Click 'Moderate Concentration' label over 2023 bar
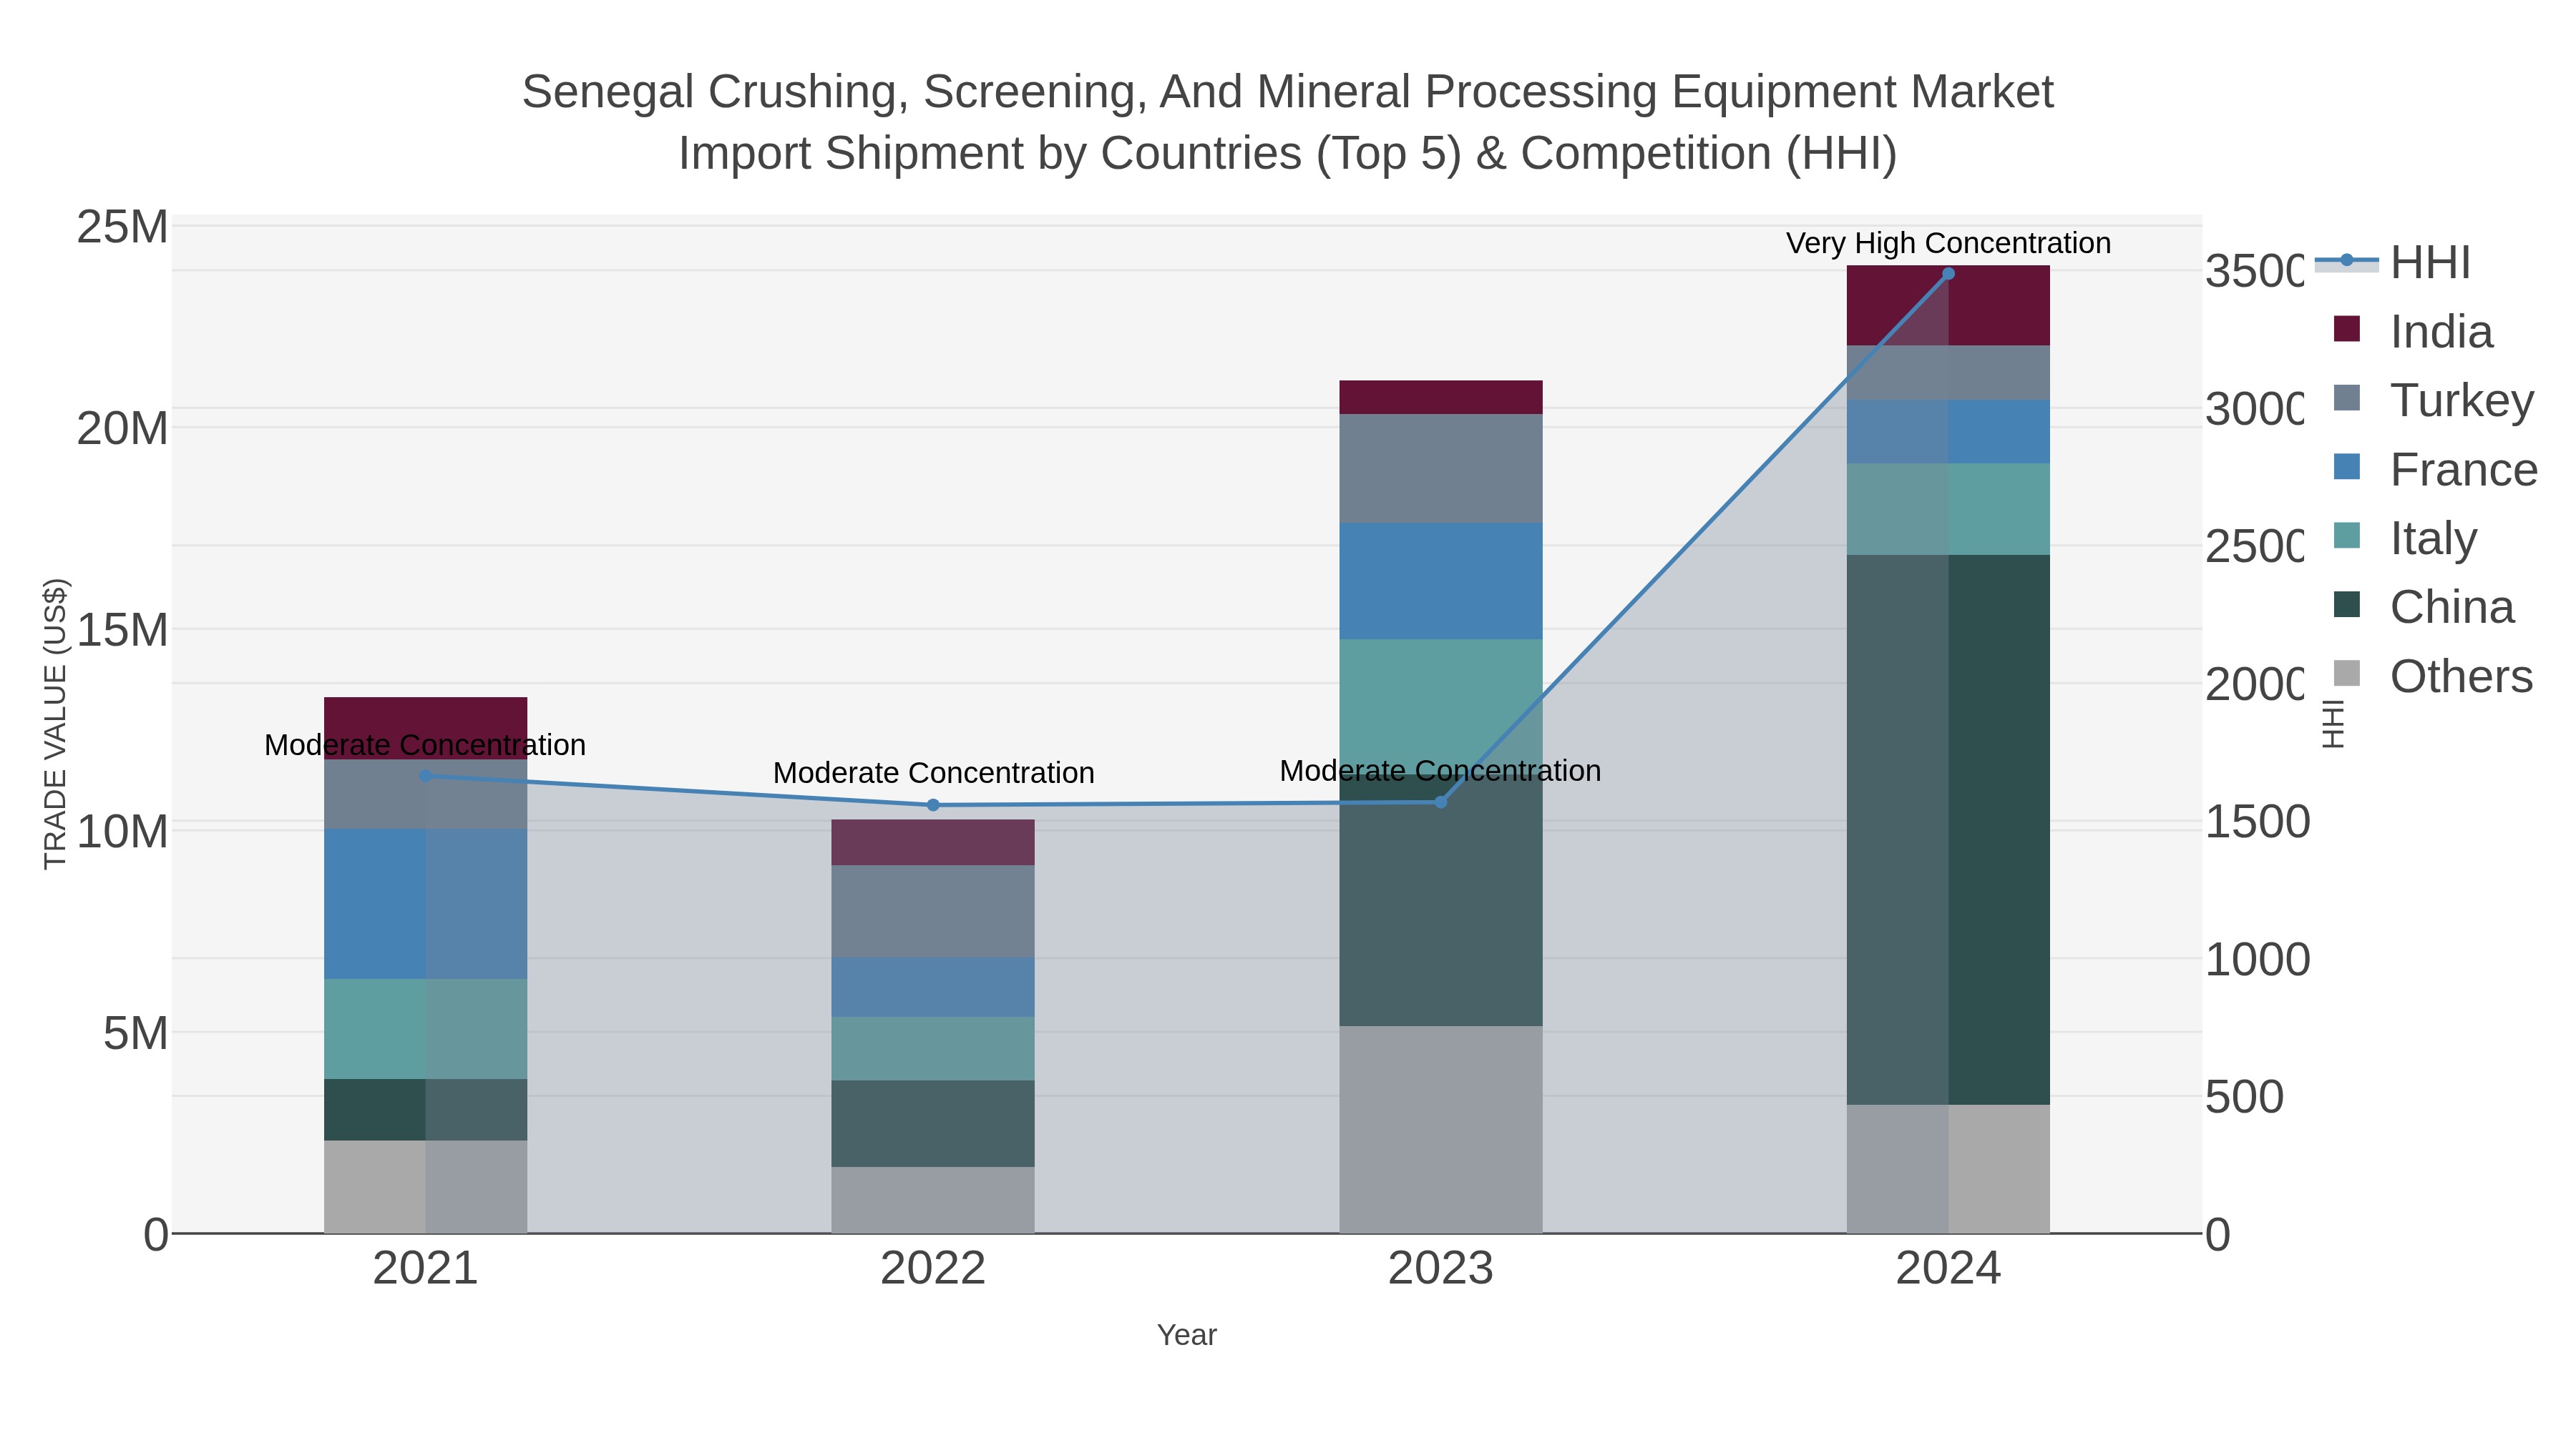 click(1440, 770)
